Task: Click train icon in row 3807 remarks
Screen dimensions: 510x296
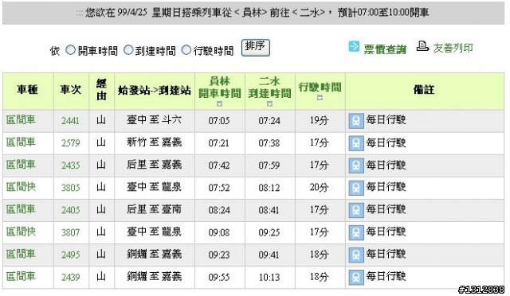Action: click(x=356, y=233)
